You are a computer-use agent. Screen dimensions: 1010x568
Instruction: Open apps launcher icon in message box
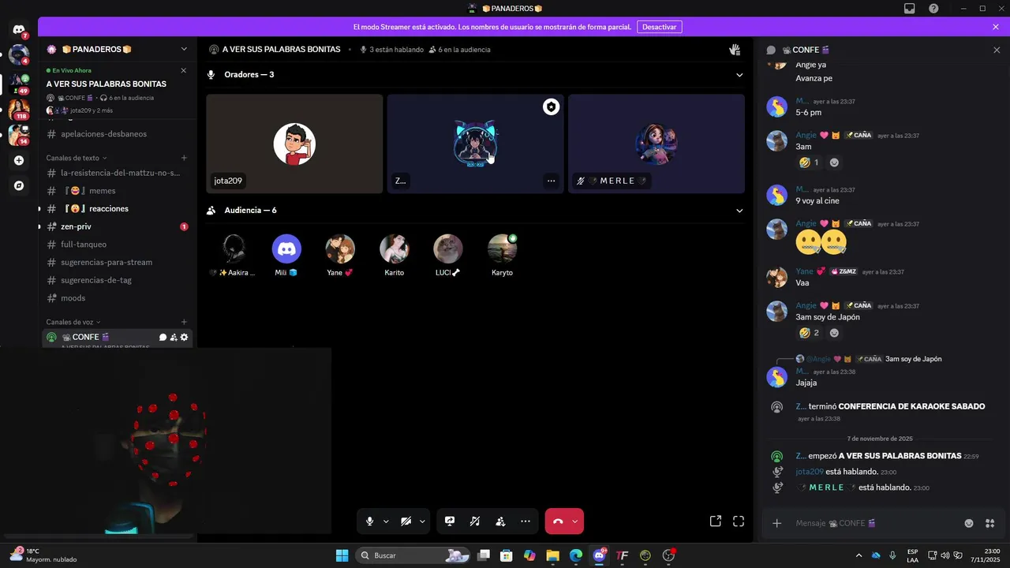[x=991, y=523]
